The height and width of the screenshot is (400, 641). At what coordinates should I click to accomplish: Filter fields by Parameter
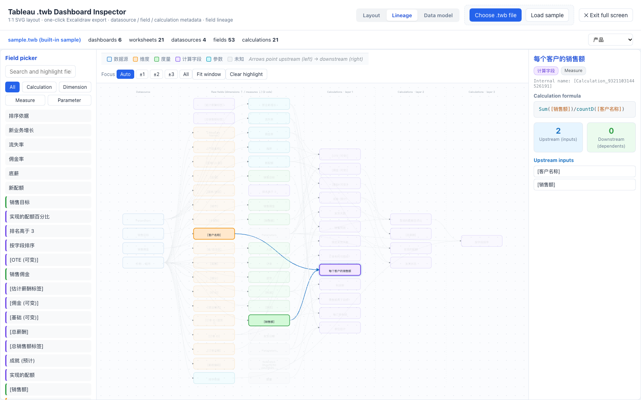pyautogui.click(x=69, y=100)
